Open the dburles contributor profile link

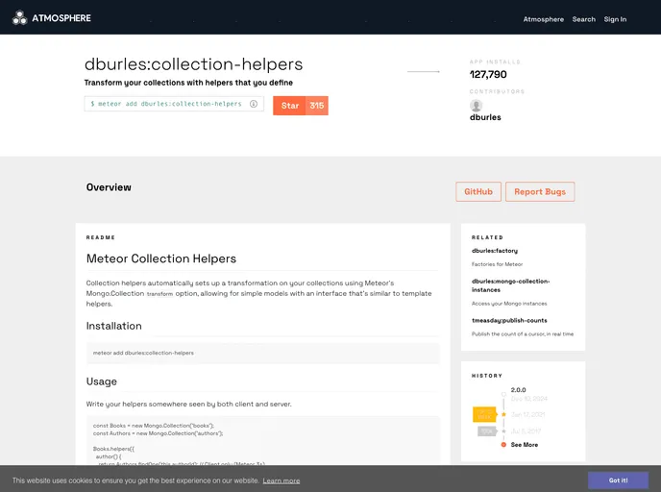pos(485,117)
